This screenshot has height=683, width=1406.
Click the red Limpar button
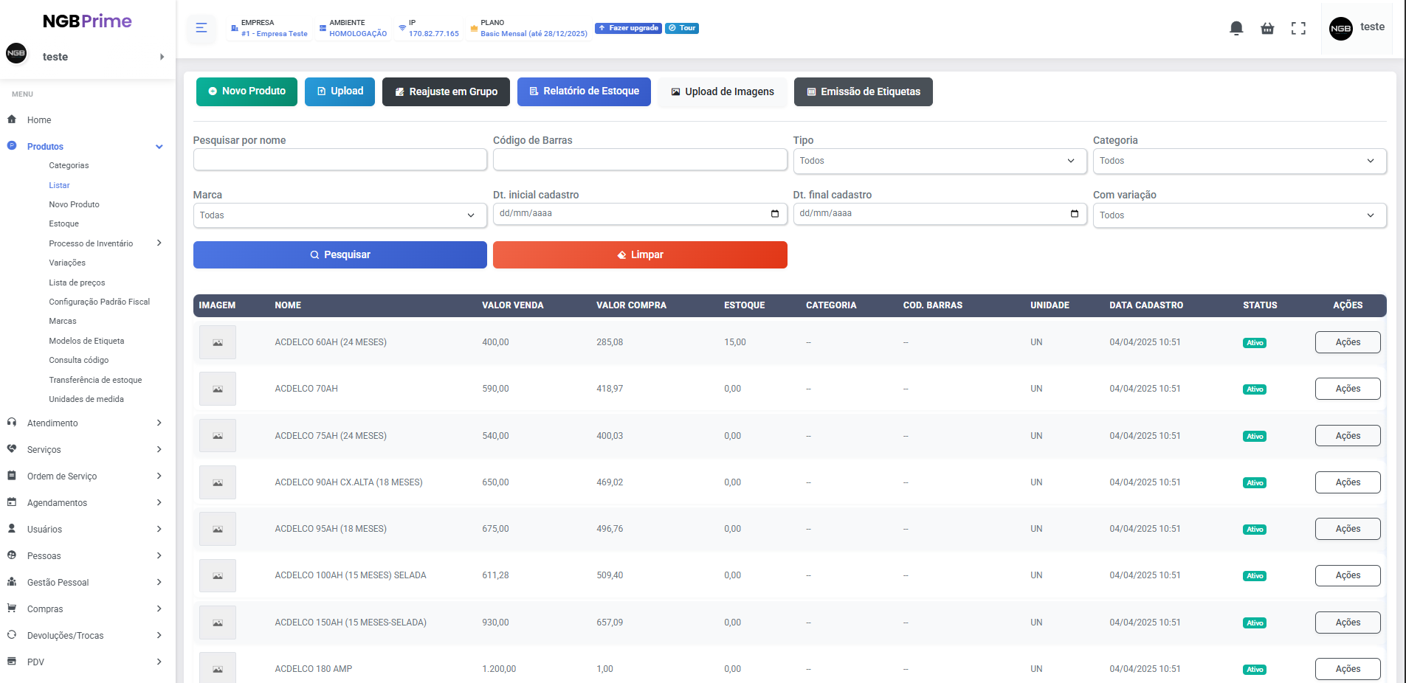[639, 254]
